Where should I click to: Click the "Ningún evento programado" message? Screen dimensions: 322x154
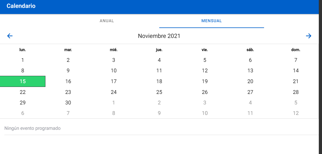32,128
